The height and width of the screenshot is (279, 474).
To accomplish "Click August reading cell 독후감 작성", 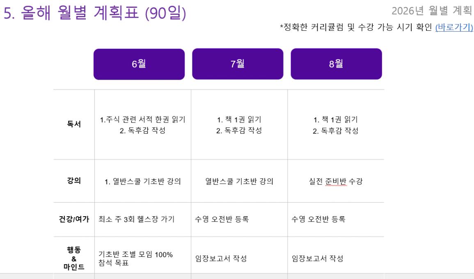I will (336, 130).
